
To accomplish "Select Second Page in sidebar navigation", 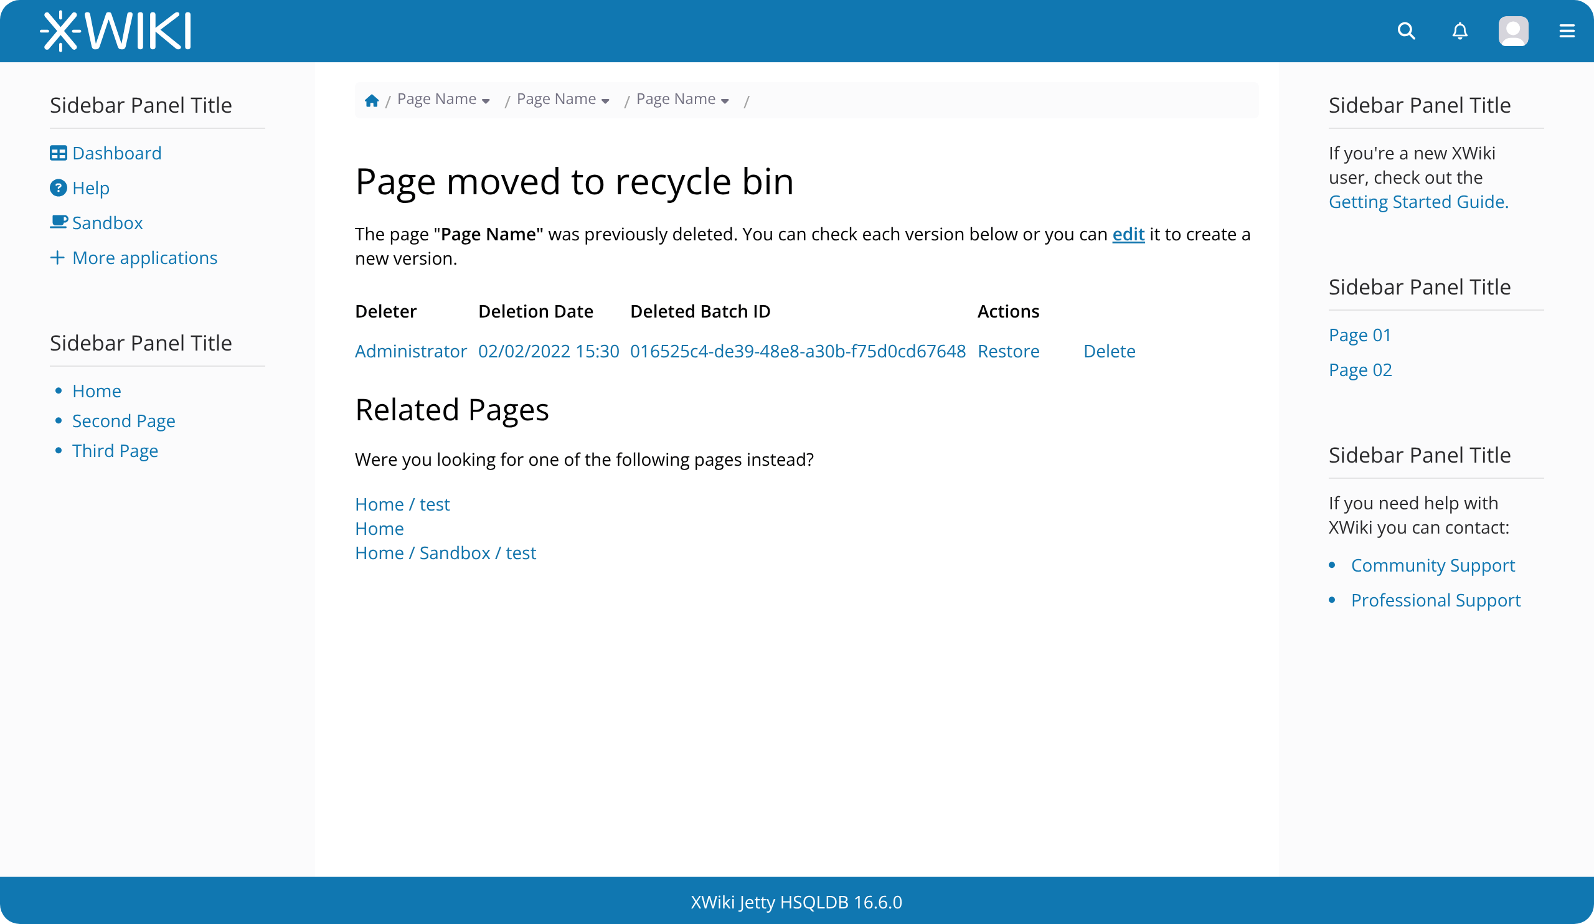I will coord(123,420).
